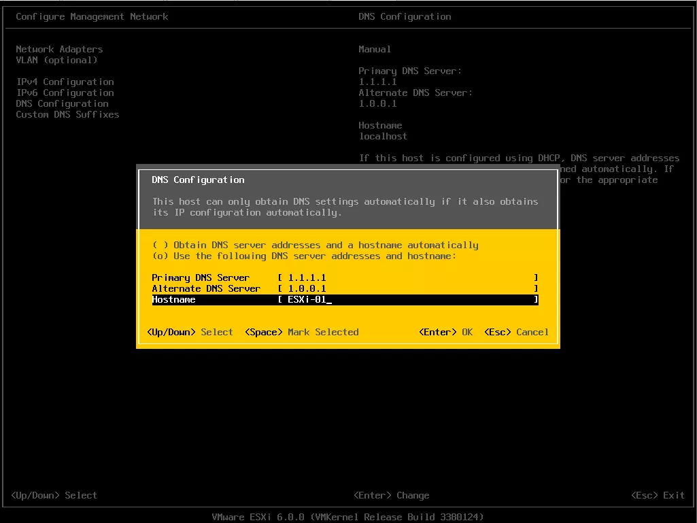This screenshot has height=523, width=697.
Task: Click <Enter> OK in the dialog
Action: [446, 332]
